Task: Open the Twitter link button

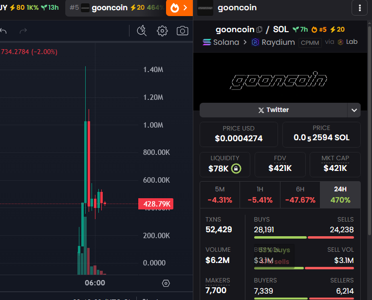Action: coord(274,110)
